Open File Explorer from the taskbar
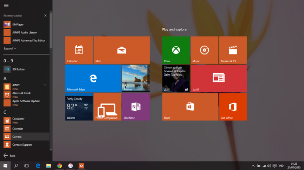The width and height of the screenshot is (304, 170). click(x=48, y=166)
